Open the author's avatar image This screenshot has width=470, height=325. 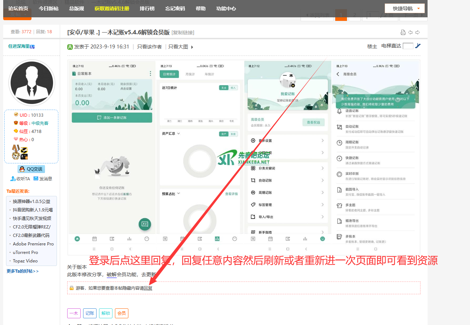[32, 83]
